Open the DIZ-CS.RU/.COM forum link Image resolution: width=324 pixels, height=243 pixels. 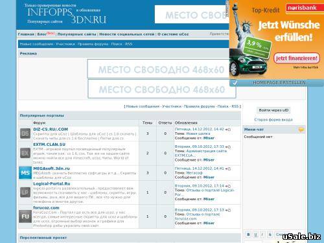[51, 130]
